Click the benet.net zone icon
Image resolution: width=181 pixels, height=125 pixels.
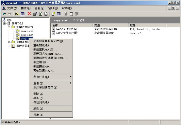(x=18, y=35)
